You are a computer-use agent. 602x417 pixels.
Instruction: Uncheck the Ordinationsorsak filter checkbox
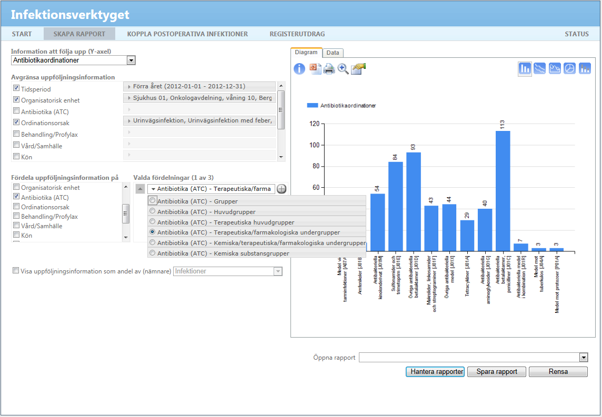[16, 122]
